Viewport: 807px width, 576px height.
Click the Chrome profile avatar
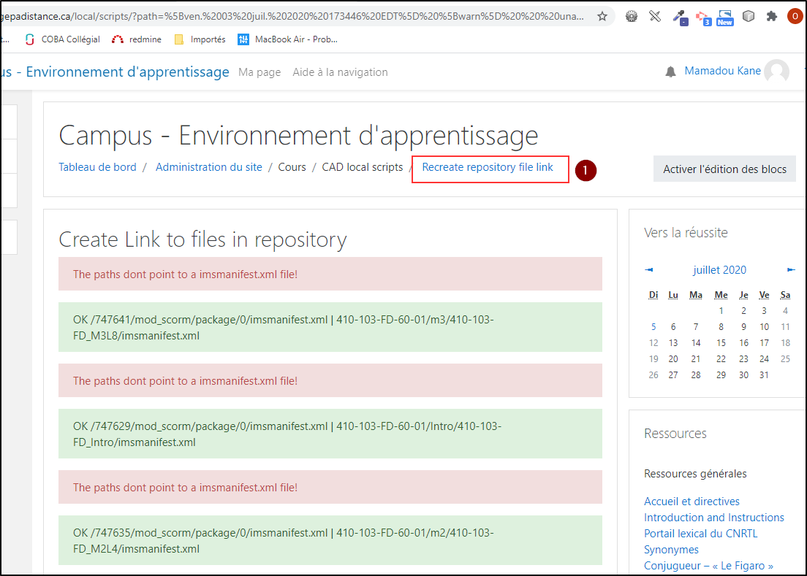tap(795, 16)
